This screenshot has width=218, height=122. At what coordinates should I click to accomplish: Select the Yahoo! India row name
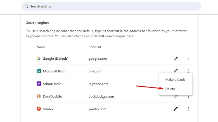click(x=52, y=84)
